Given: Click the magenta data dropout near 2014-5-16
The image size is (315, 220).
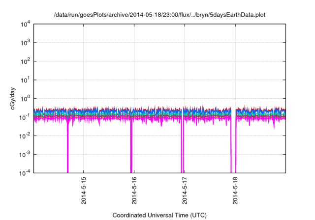Looking at the screenshot, I should pyautogui.click(x=131, y=146).
